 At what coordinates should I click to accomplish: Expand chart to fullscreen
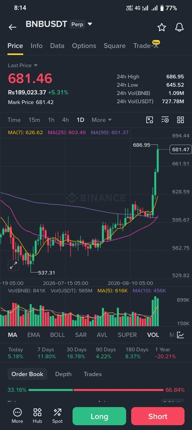click(x=13, y=265)
